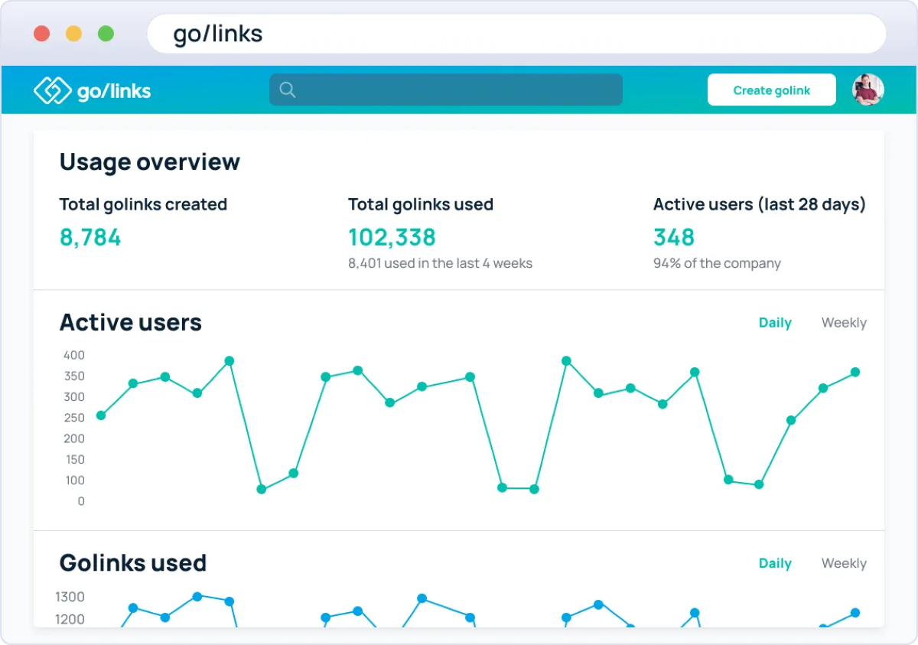
Task: Click the Usage overview heading
Action: (150, 162)
